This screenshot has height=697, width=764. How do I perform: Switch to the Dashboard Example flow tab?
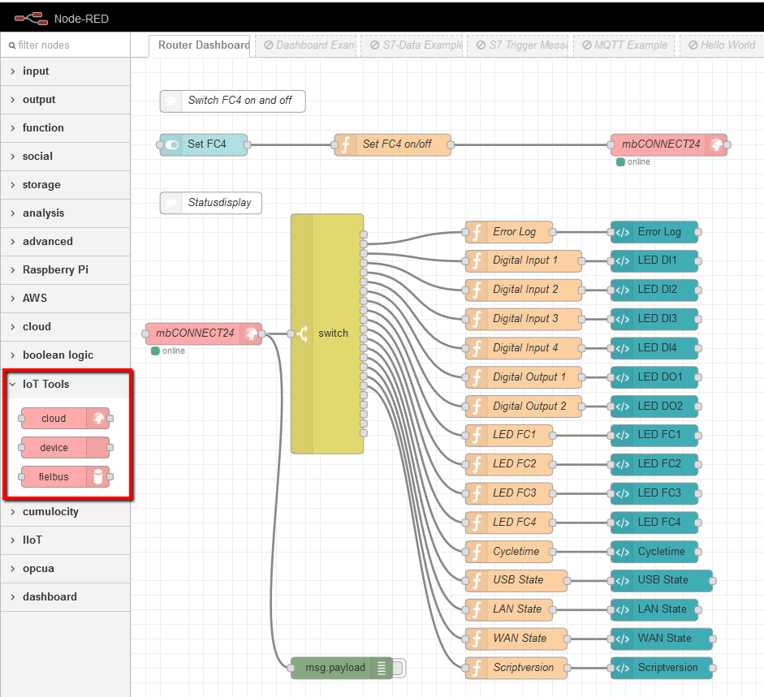(x=306, y=45)
